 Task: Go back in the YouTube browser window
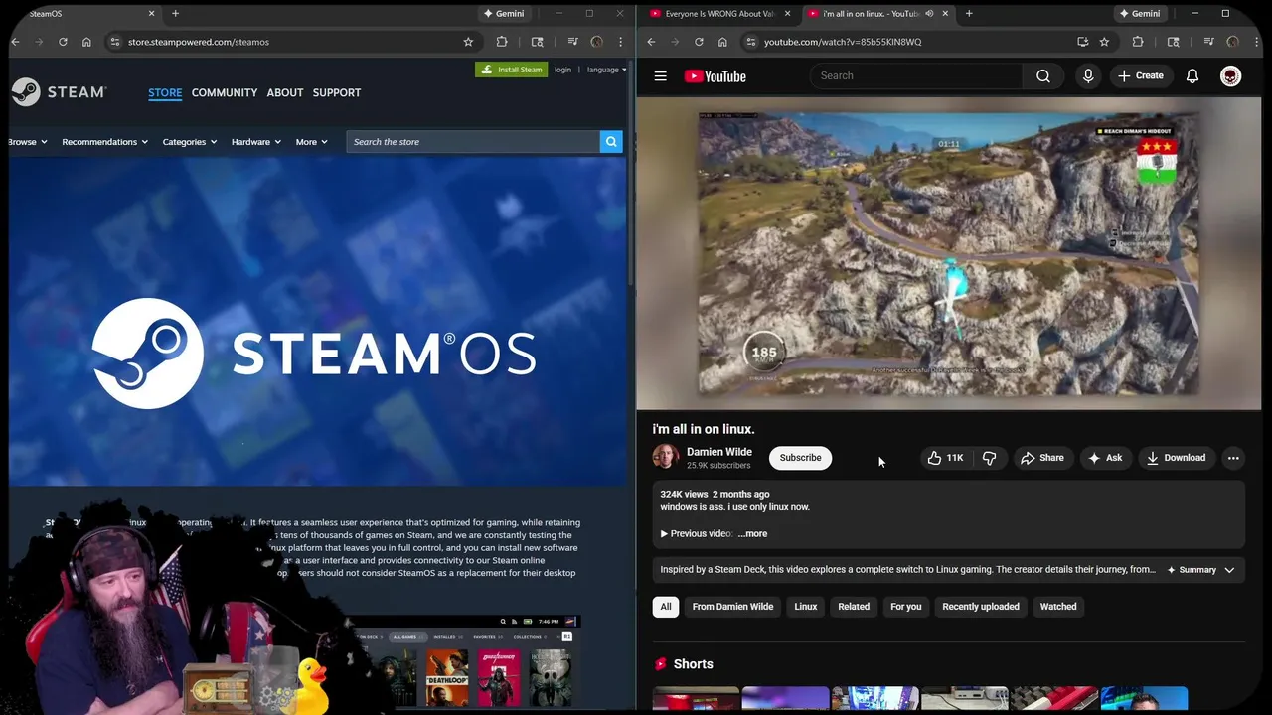tap(651, 42)
